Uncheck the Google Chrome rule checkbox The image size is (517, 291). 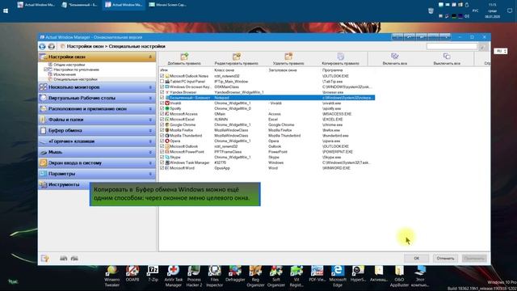(x=162, y=124)
